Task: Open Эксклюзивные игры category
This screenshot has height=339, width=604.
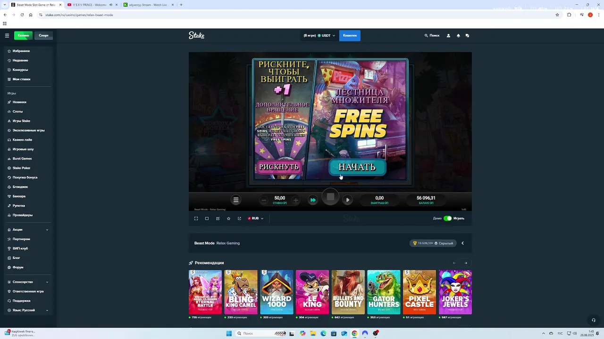Action: [x=28, y=130]
